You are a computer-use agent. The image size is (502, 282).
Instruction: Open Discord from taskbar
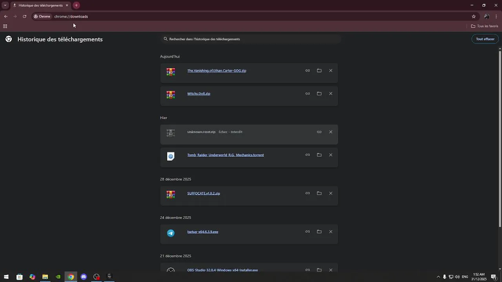coord(84,277)
